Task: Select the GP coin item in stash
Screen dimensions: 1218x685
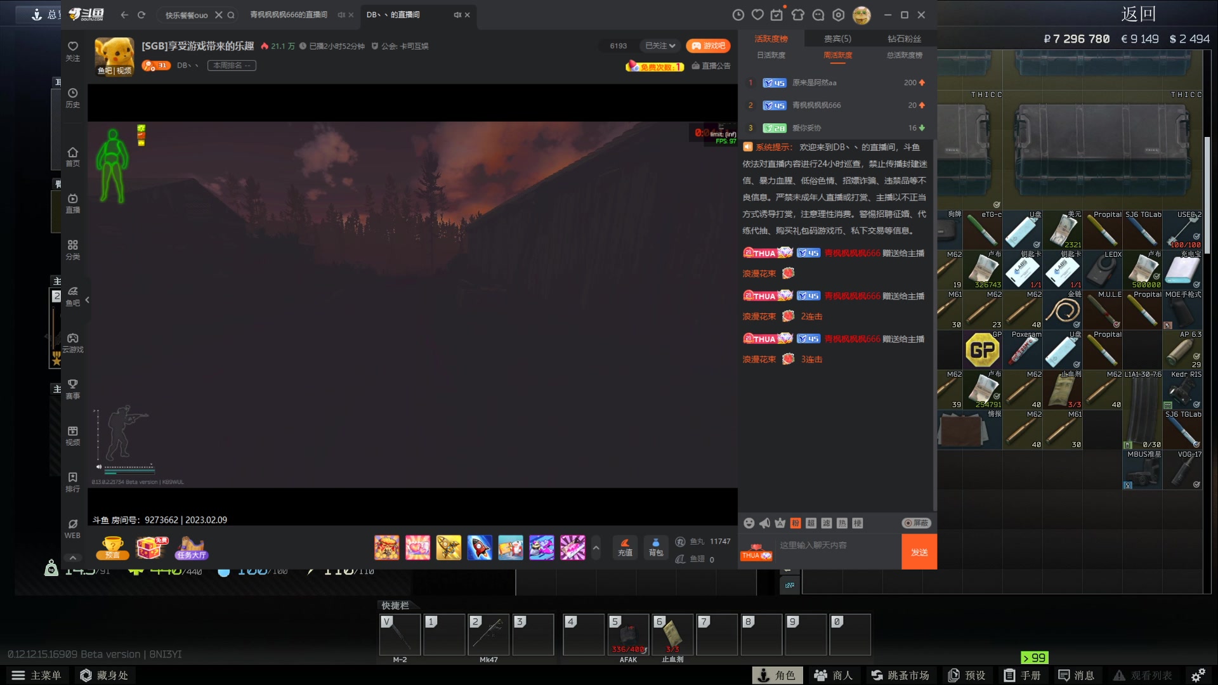Action: tap(982, 350)
